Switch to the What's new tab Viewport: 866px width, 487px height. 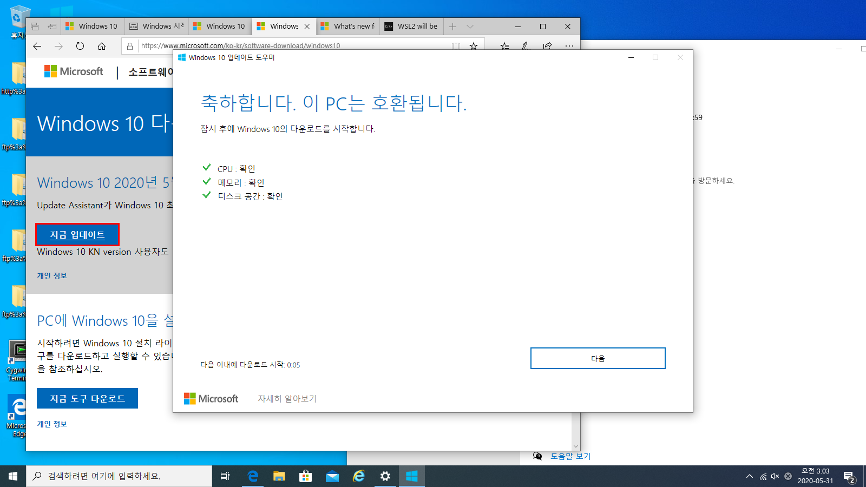click(x=348, y=26)
